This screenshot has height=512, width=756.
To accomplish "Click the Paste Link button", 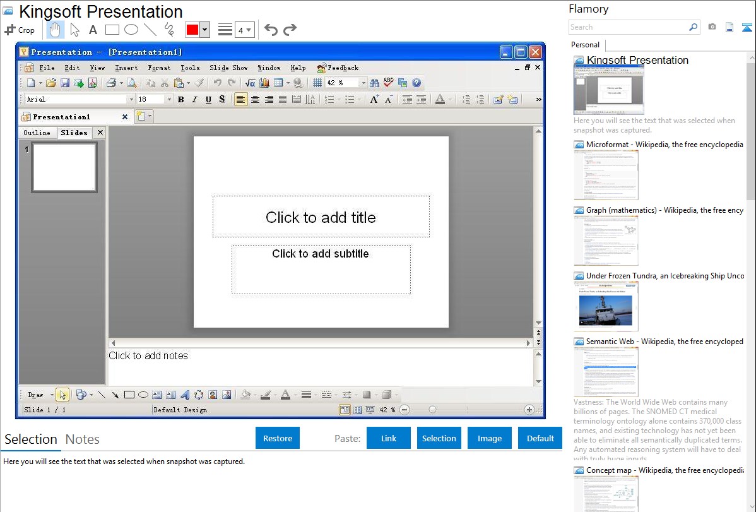I will [x=389, y=438].
